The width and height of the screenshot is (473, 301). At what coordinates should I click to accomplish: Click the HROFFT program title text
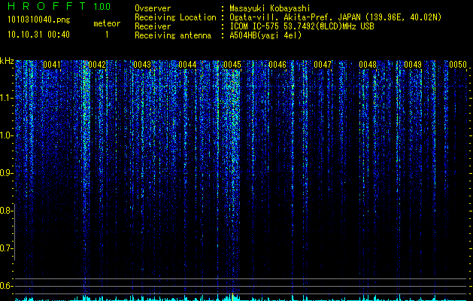pyautogui.click(x=47, y=6)
